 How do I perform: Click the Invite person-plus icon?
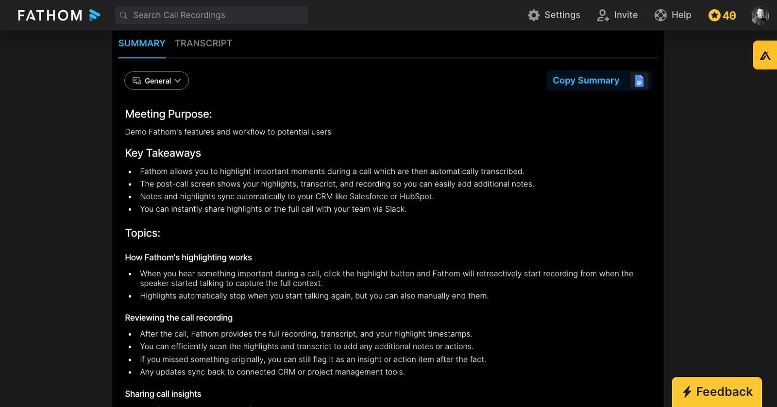(x=603, y=15)
